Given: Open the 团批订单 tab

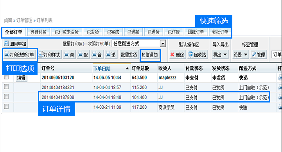Looking at the screenshot, I should click(196, 32).
